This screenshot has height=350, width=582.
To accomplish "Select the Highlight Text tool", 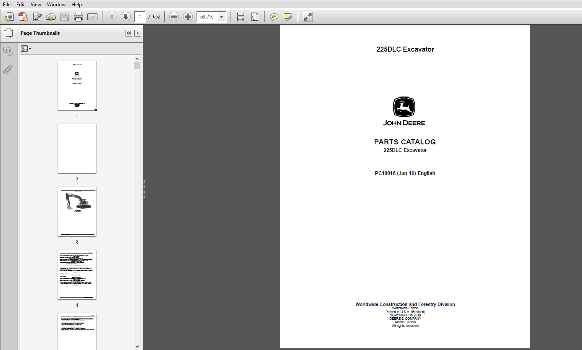I will point(288,17).
